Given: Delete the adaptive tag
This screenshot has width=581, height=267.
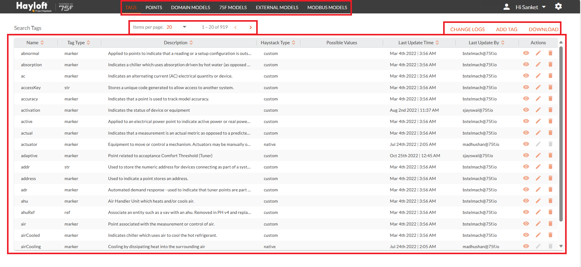Looking at the screenshot, I should pyautogui.click(x=550, y=155).
